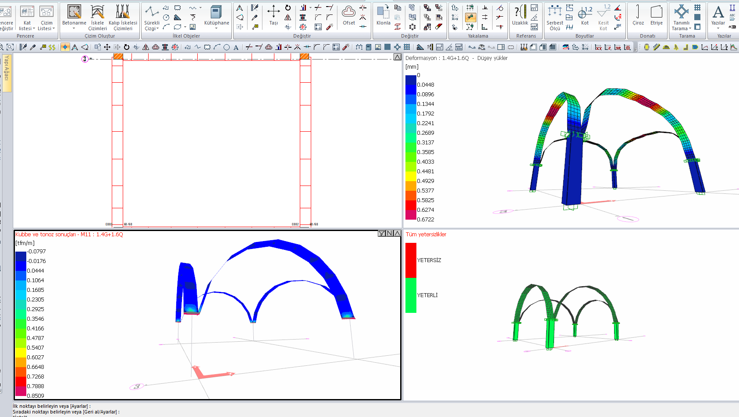This screenshot has width=739, height=417.
Task: Click the C002 column label in plan
Action: pos(295,224)
